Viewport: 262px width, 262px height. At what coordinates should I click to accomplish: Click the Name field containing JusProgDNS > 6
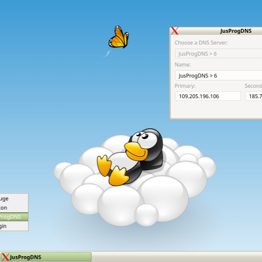pyautogui.click(x=218, y=75)
